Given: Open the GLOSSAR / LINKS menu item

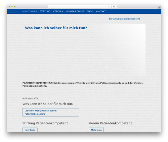Looking at the screenshot, I should click(x=75, y=11).
